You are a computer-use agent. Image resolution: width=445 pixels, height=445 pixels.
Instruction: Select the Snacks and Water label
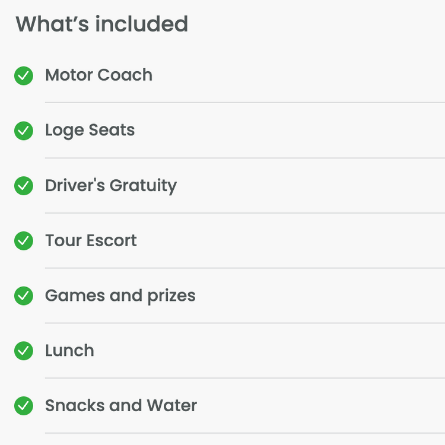pos(121,405)
